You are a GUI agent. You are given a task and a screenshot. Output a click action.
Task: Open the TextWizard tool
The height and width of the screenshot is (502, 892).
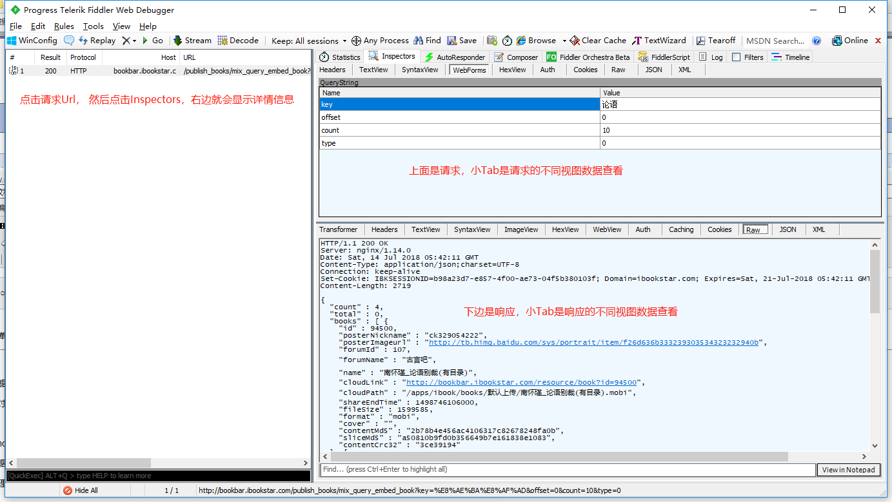click(x=660, y=41)
